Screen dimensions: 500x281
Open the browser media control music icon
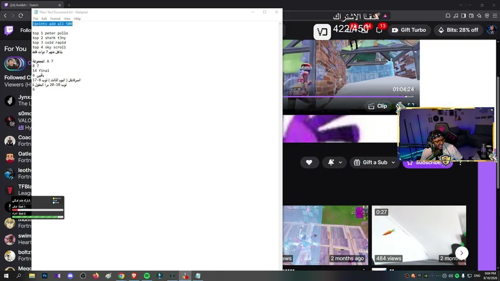(x=455, y=16)
